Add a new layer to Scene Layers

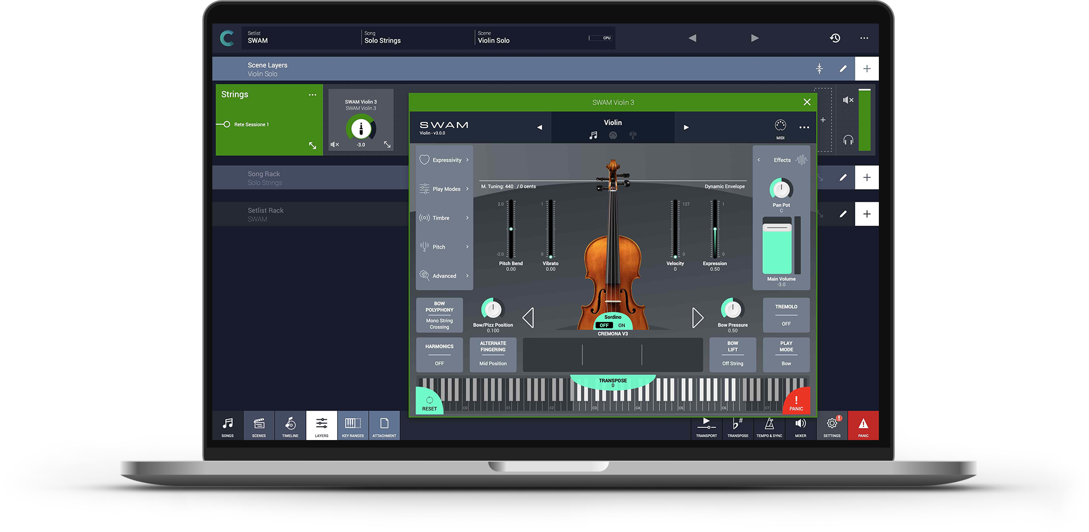[x=867, y=68]
